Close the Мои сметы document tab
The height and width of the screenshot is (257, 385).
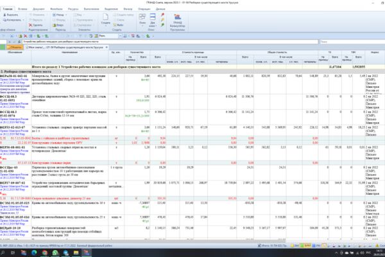107,47
